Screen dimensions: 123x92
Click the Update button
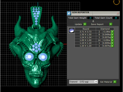click(x=78, y=24)
